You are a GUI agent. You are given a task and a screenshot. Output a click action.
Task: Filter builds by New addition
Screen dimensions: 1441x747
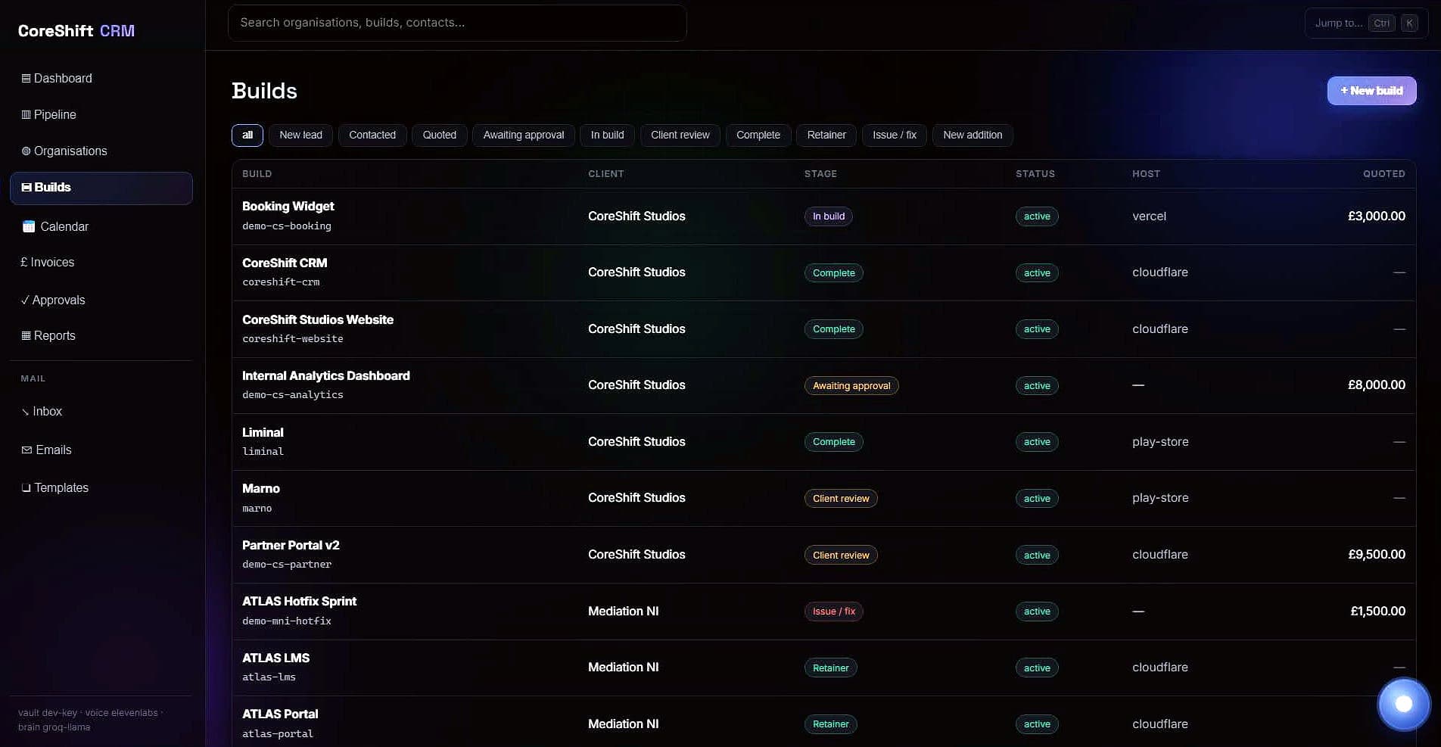973,135
